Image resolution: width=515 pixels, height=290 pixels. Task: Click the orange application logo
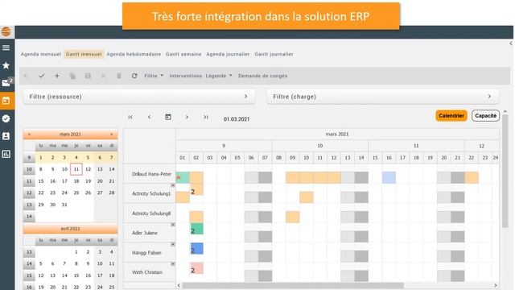click(6, 31)
